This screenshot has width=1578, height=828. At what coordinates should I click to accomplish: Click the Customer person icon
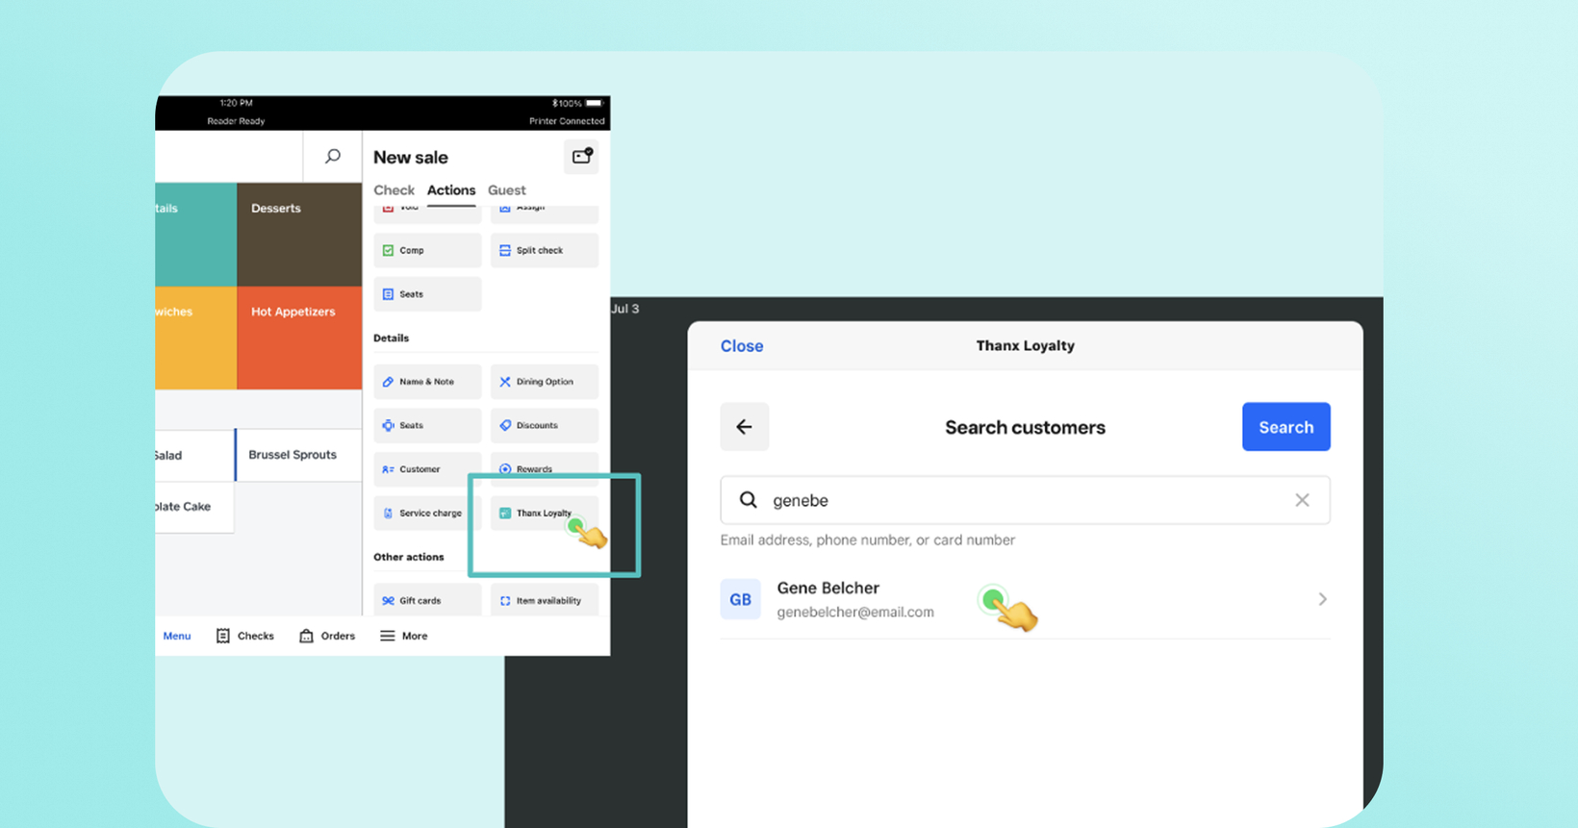coord(388,469)
